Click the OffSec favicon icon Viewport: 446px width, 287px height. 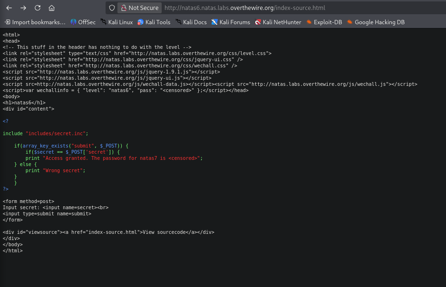[x=73, y=22]
